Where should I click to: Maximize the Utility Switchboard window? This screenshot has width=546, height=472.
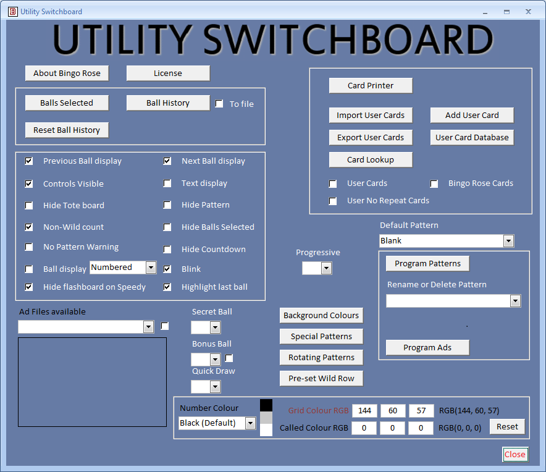coord(506,12)
